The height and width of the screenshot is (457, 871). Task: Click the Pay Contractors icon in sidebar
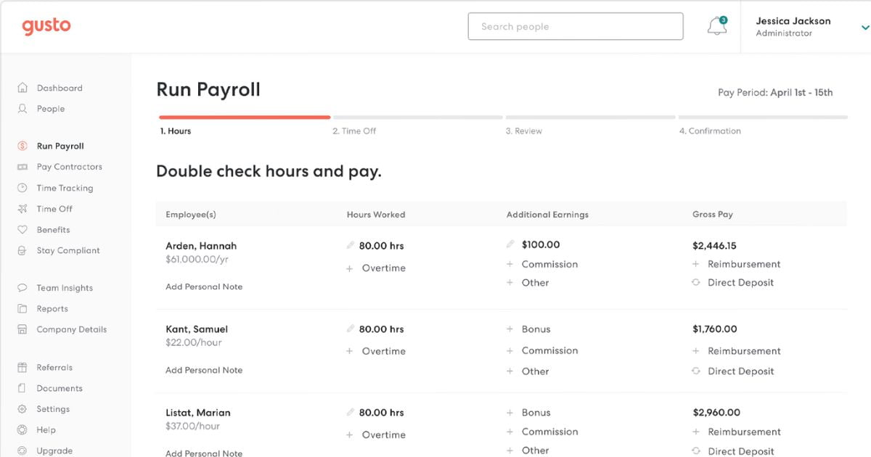click(x=23, y=167)
